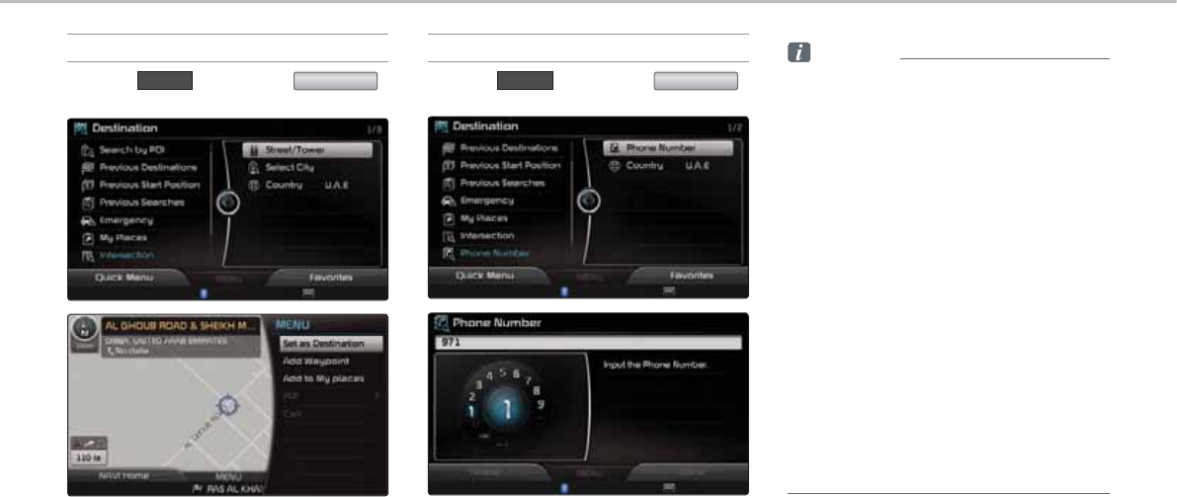Open Quick Menu on the Street/Tower screen
This screenshot has width=1177, height=497.
[124, 278]
